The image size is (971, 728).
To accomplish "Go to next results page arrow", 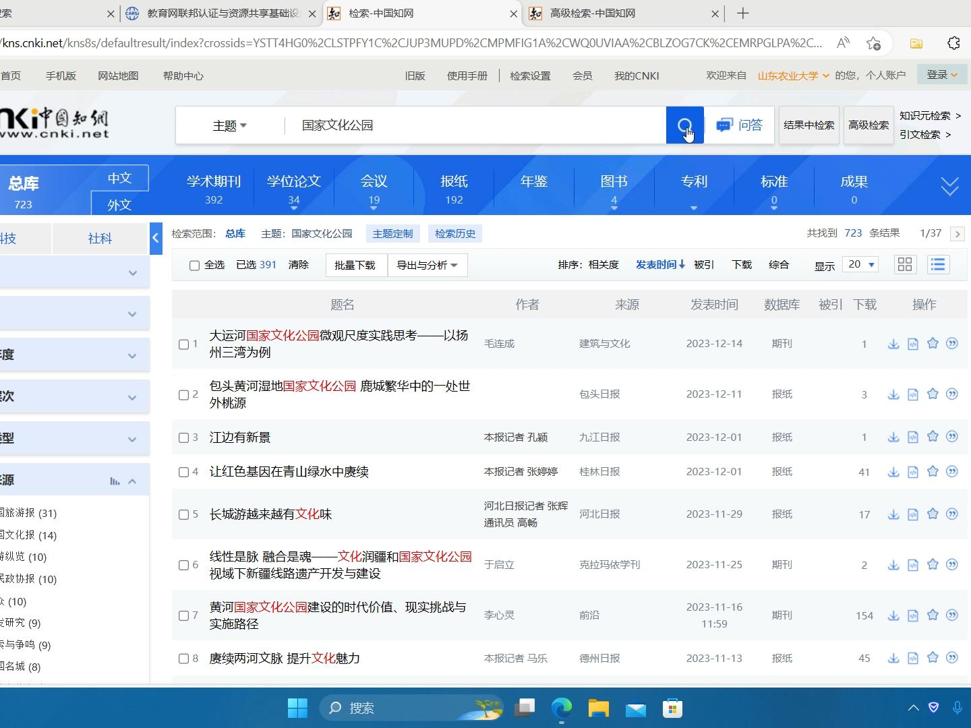I will click(x=957, y=234).
